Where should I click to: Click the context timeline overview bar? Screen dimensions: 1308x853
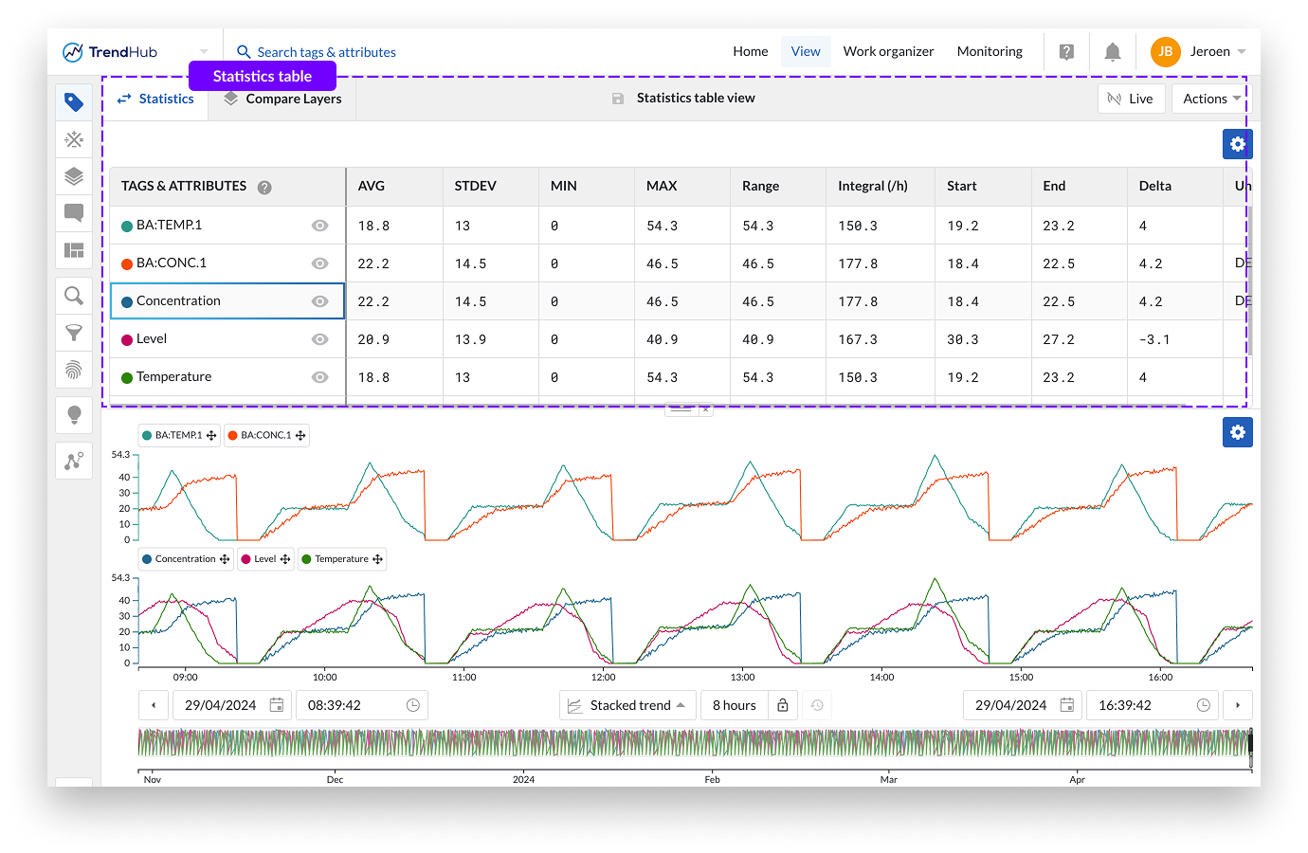(x=694, y=742)
